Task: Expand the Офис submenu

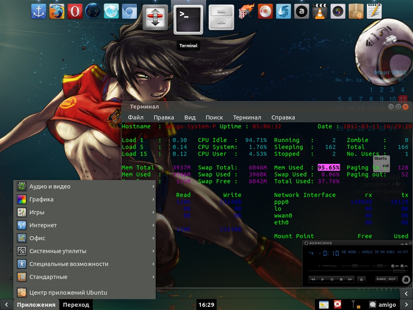Action: (x=85, y=238)
